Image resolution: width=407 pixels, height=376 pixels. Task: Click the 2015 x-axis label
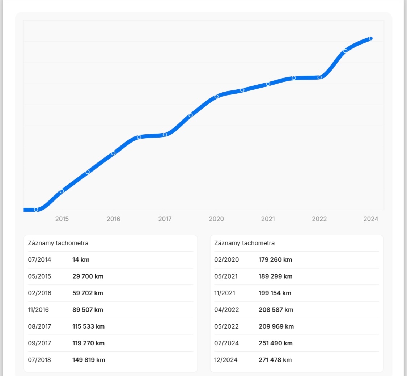coord(62,219)
